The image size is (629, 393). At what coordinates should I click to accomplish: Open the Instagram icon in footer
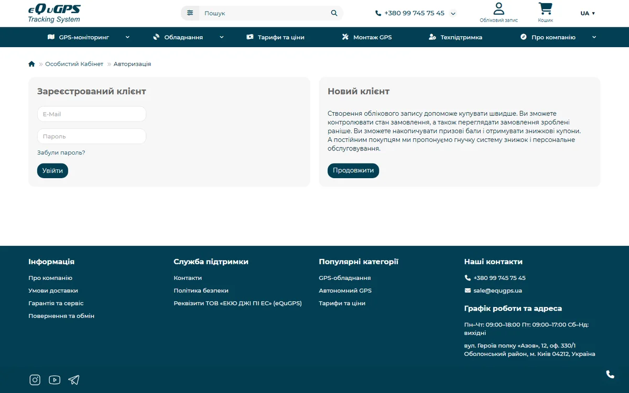[35, 380]
